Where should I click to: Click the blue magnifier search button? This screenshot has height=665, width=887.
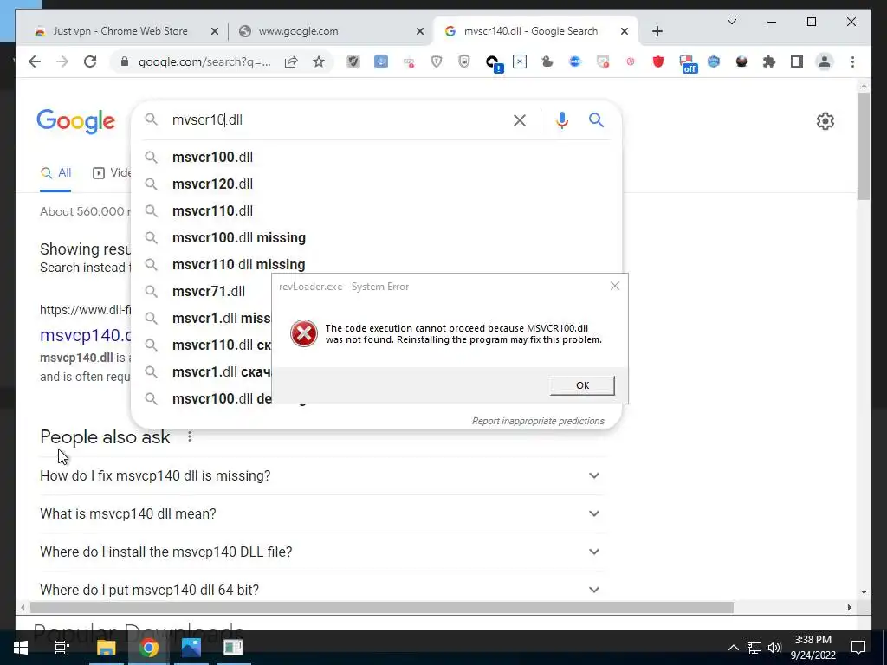click(x=596, y=119)
